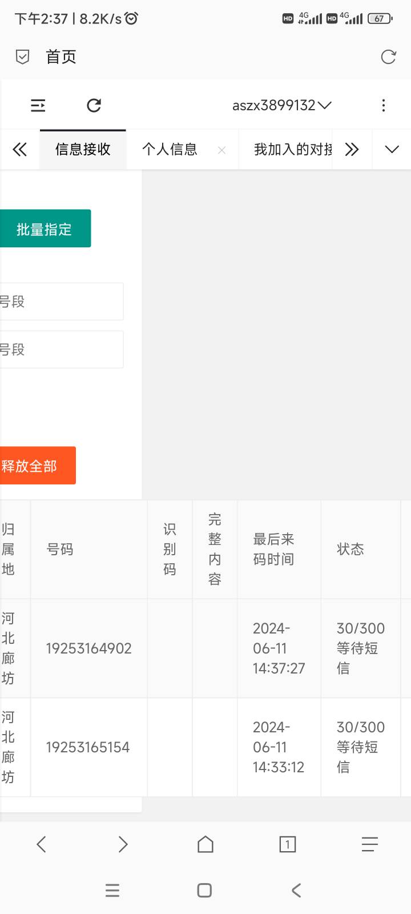Screen dimensions: 411x914
Task: Focus the first 号段 input field
Action: point(62,302)
